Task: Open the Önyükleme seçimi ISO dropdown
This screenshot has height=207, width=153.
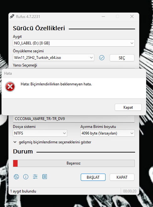Action: click(x=53, y=58)
